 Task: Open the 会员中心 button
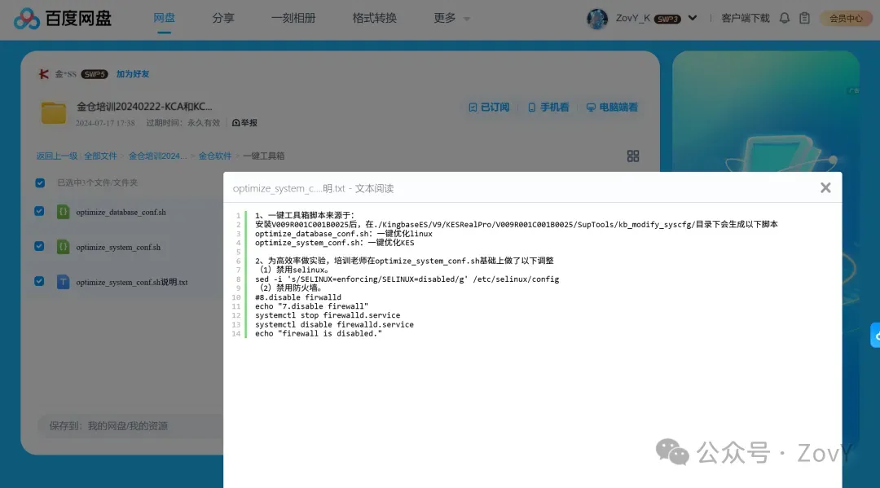pos(846,18)
